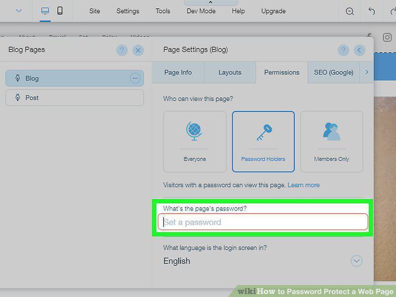
Task: Select Password Holders permission
Action: [x=263, y=141]
